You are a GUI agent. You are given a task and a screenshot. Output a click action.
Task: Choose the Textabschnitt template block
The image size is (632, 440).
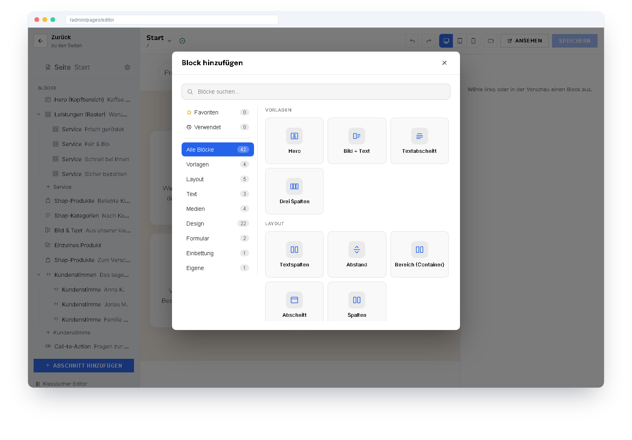pyautogui.click(x=419, y=141)
